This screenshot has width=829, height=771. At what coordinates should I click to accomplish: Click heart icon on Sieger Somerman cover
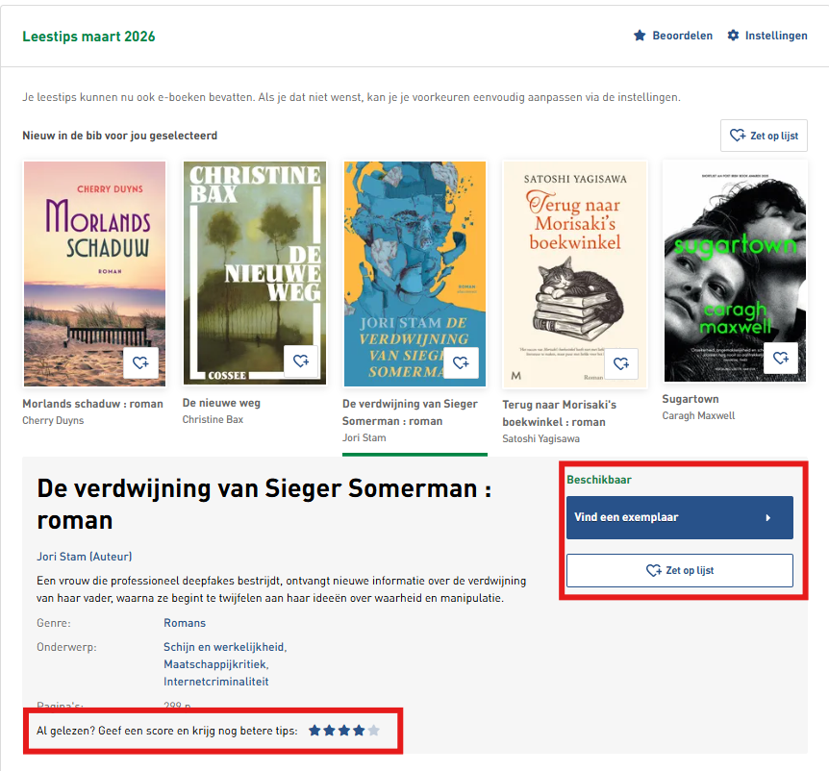coord(461,362)
